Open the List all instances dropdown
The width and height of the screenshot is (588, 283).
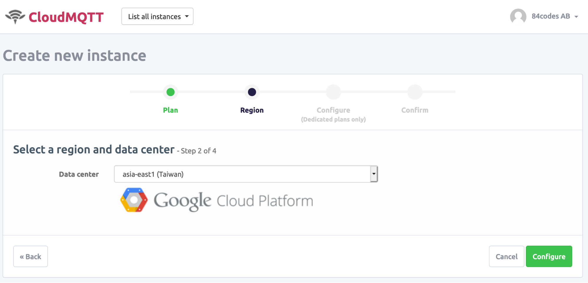pos(157,16)
